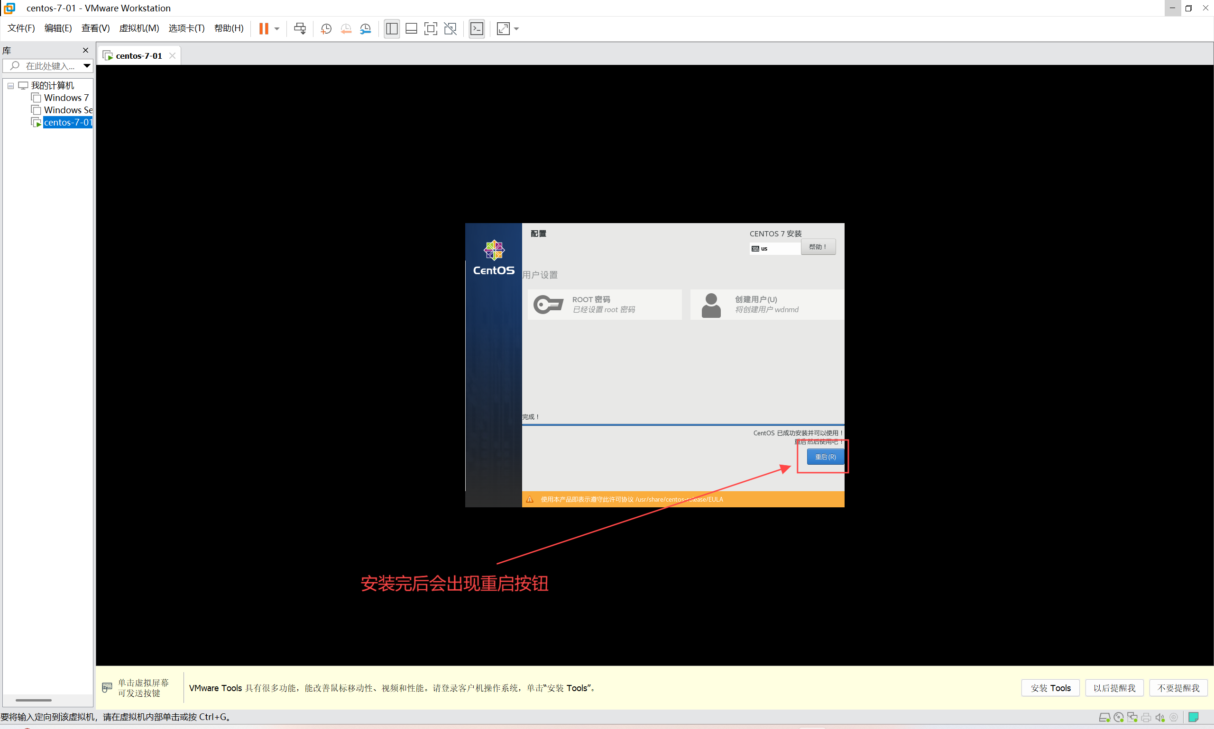This screenshot has width=1214, height=729.
Task: Click Send Ctrl+Alt+Del toolbar icon
Action: 299,28
